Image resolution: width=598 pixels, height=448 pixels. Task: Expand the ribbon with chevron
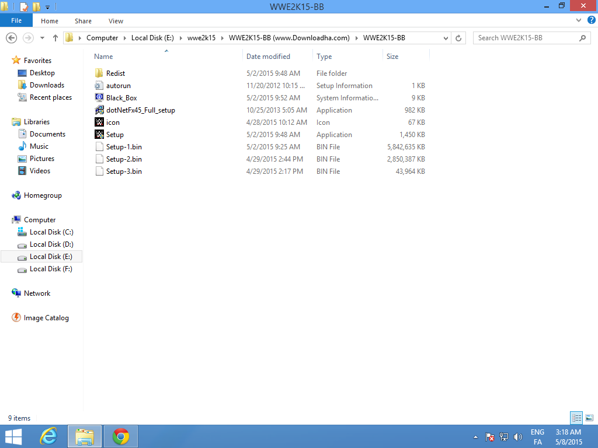579,20
